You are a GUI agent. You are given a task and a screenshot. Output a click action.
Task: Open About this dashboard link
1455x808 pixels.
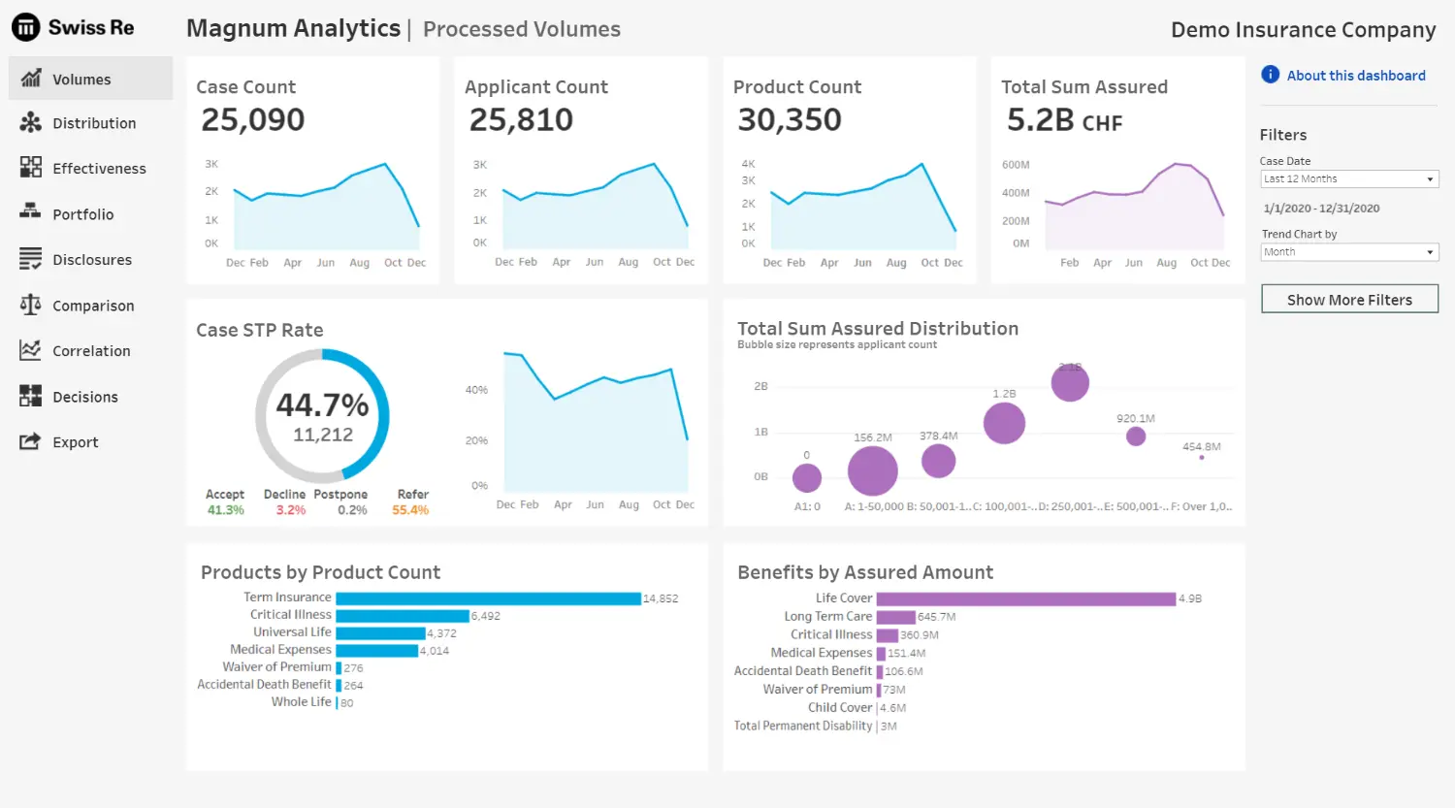tap(1356, 75)
